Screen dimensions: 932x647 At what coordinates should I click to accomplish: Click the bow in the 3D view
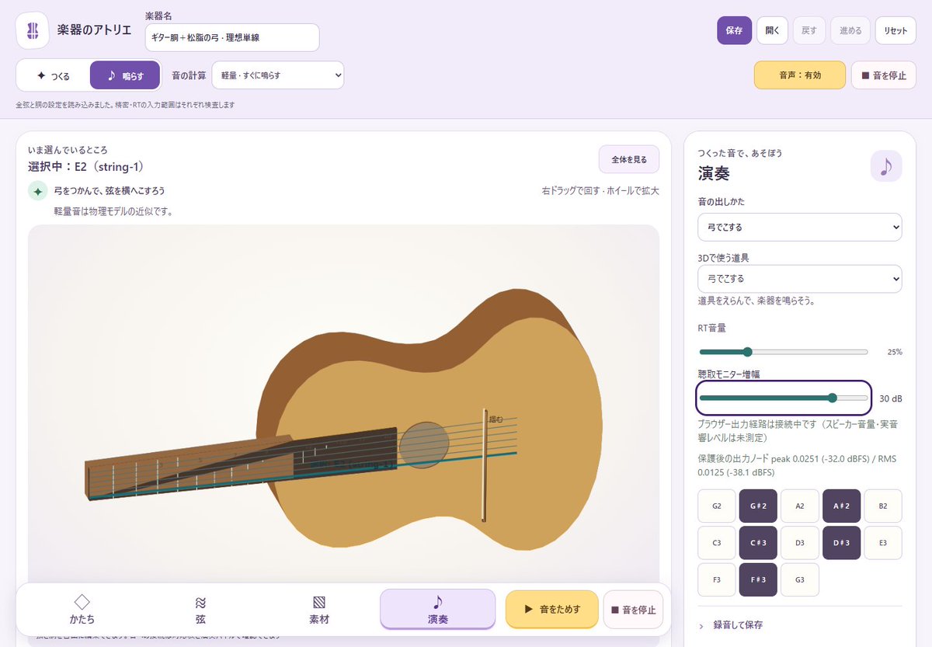click(x=485, y=464)
